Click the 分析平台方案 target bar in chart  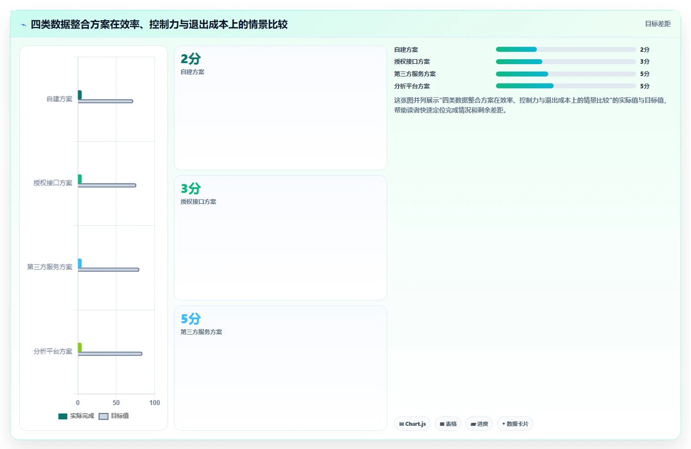[x=110, y=354]
